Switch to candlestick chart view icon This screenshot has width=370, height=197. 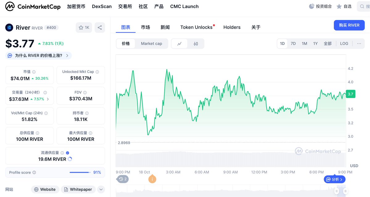click(x=196, y=44)
